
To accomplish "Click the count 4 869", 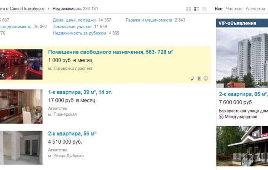I will tap(114, 33).
